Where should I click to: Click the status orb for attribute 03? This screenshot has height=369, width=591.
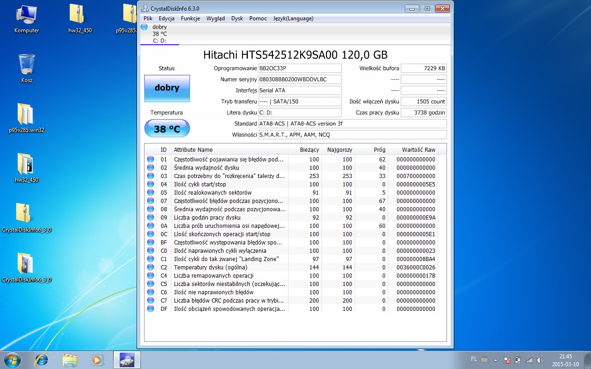tap(151, 176)
